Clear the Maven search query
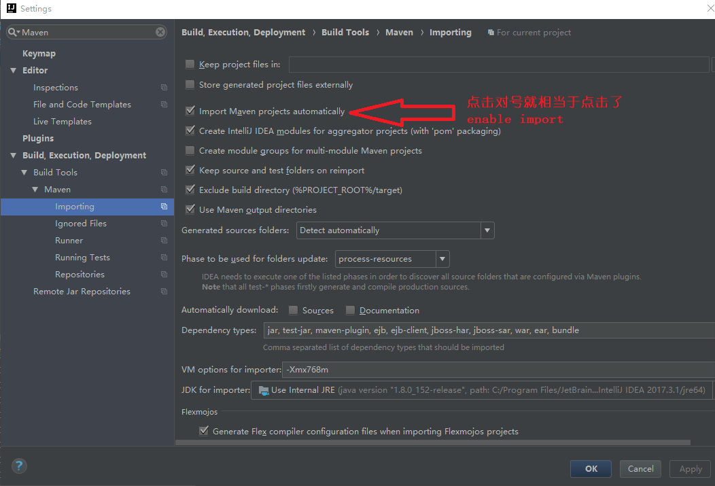 coord(160,31)
